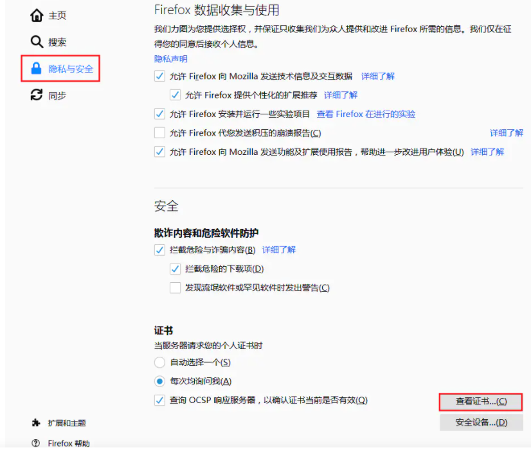Click the Firefox 数据收集与使用 heading
This screenshot has height=450, width=531.
(217, 10)
